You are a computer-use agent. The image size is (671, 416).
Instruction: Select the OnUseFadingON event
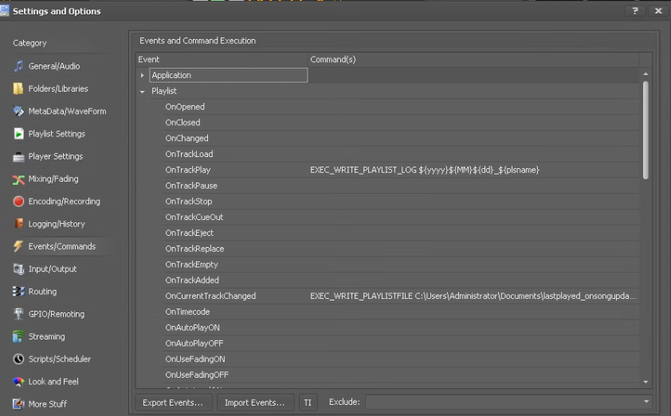[195, 359]
